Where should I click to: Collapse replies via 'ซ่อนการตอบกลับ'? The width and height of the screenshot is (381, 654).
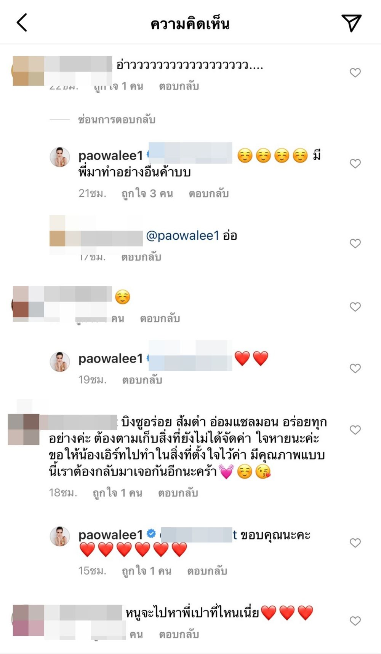tap(117, 119)
